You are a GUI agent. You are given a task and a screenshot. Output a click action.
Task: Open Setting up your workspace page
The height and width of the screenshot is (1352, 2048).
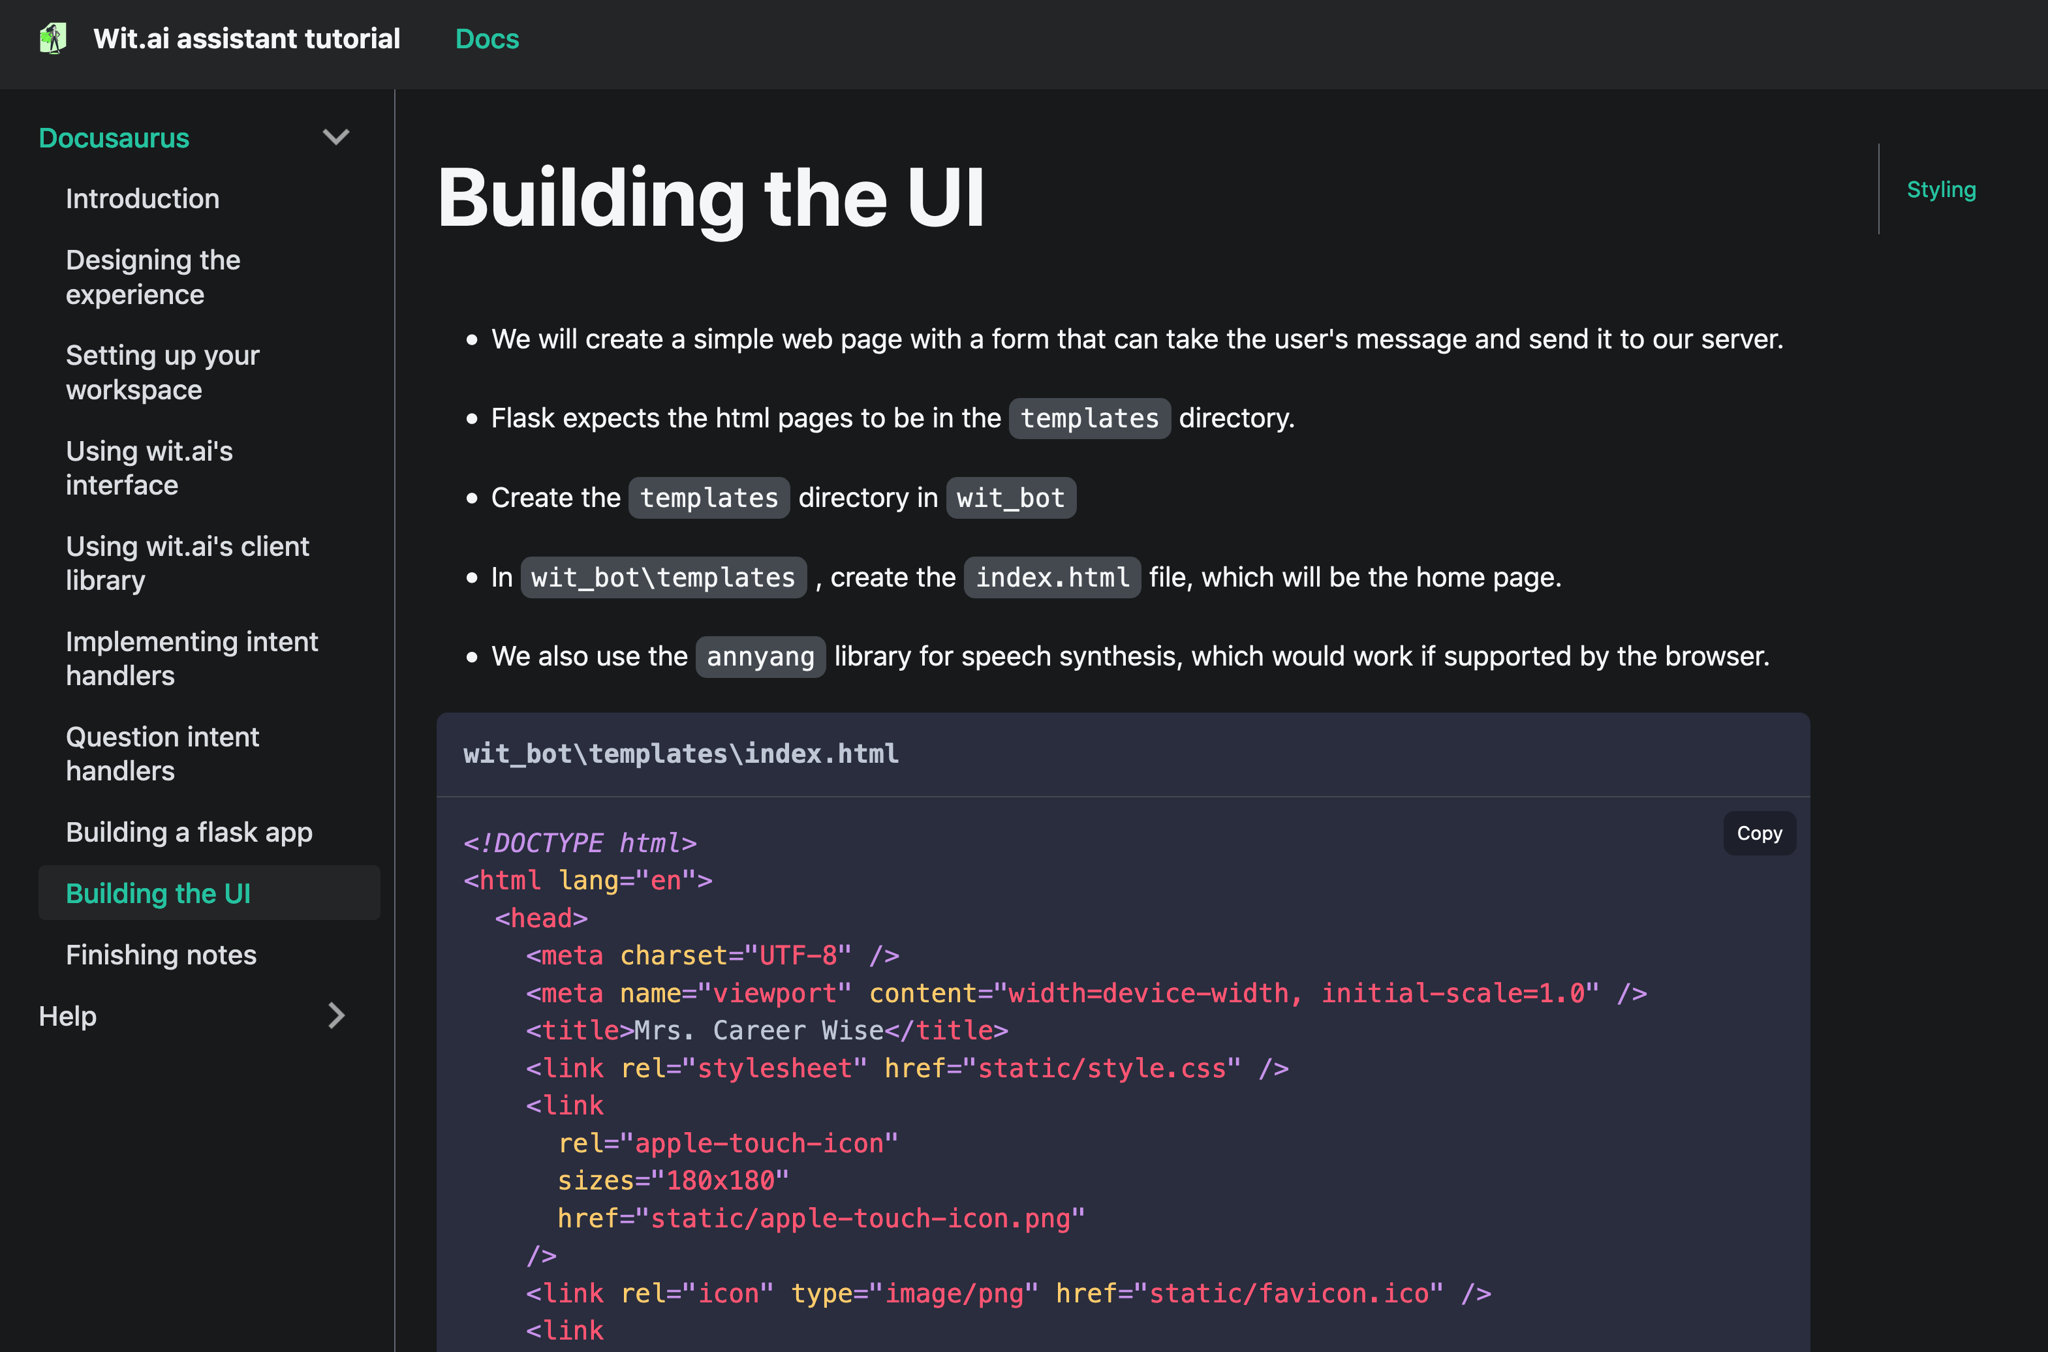[x=162, y=373]
